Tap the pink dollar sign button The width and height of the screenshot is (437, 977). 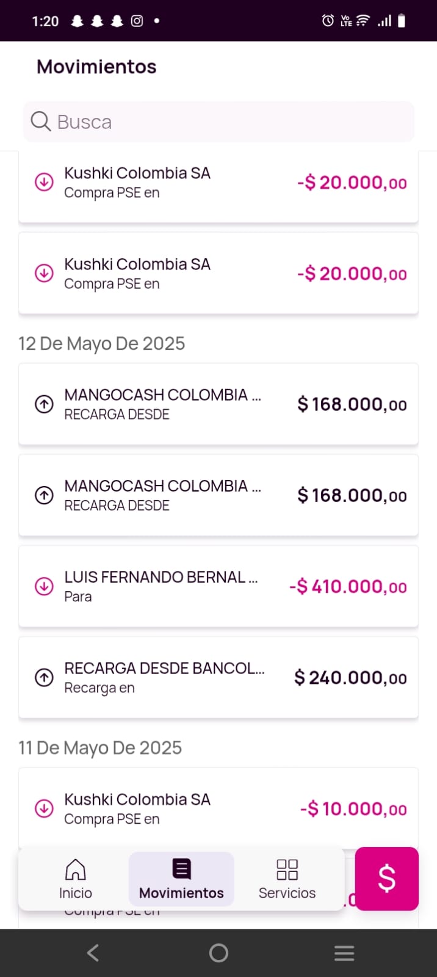pos(386,878)
